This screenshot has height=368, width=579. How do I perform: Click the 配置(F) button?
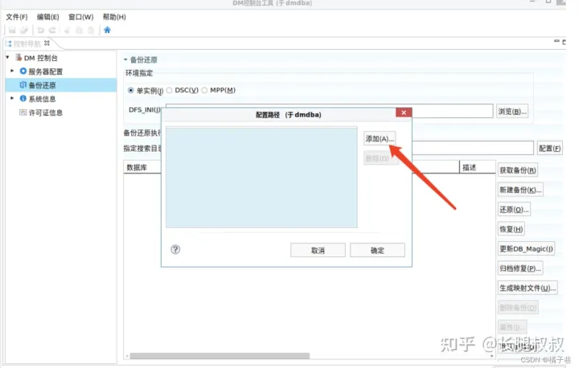point(550,149)
